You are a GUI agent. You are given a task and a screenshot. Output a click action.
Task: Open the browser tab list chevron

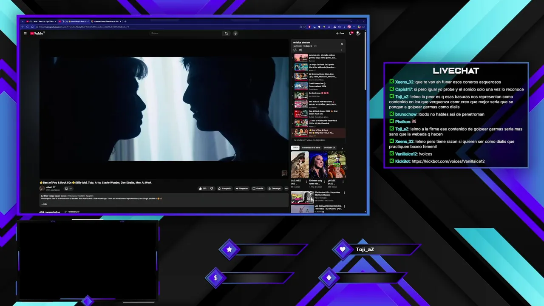coord(23,21)
